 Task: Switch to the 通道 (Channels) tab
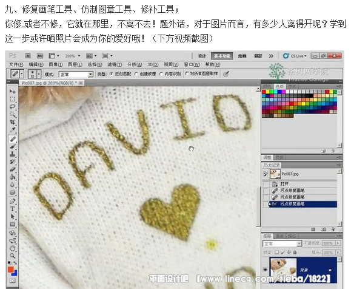point(279,236)
